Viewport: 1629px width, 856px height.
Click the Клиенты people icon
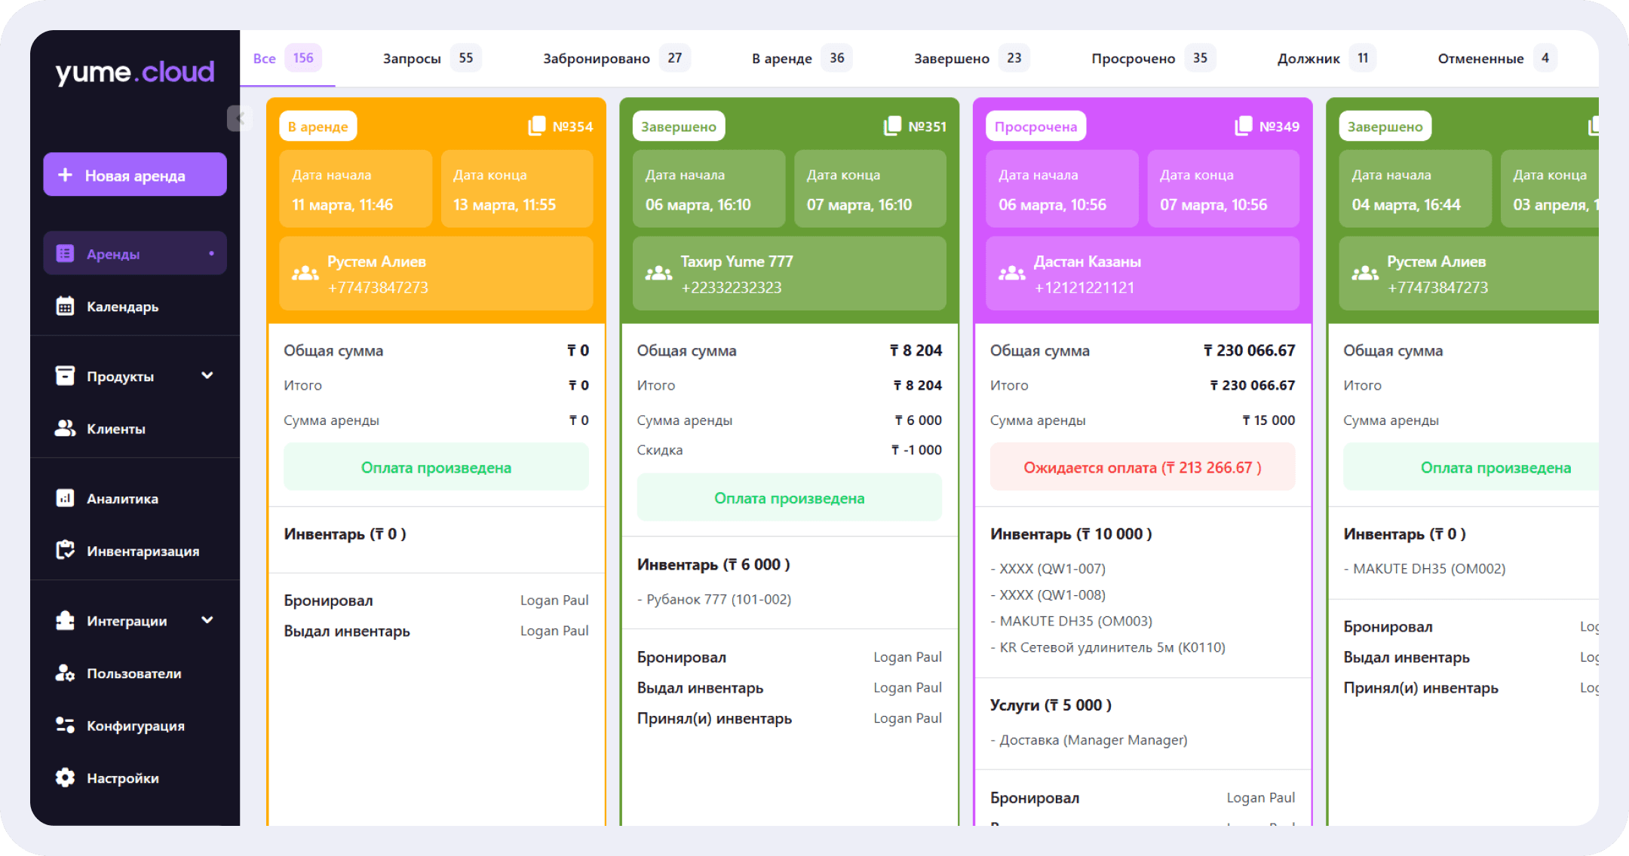[x=65, y=428]
